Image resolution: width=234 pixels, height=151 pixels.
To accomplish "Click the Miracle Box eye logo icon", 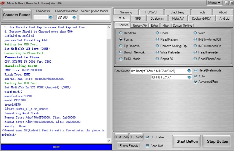I will 3,3.
